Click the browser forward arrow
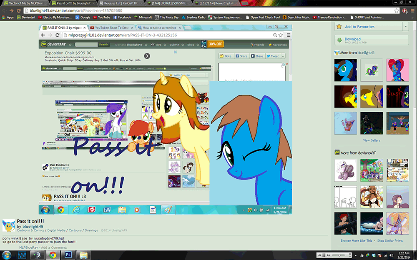The image size is (417, 260). (11, 11)
